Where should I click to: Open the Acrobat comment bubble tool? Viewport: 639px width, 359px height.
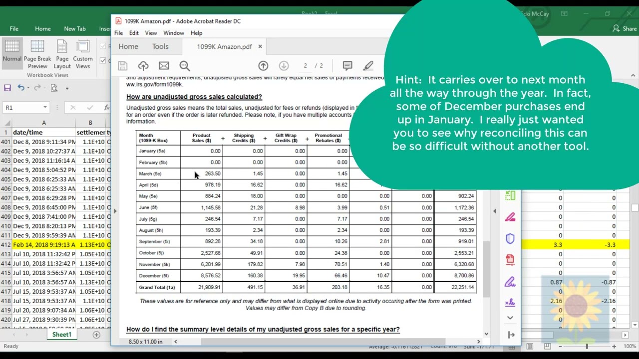click(347, 66)
